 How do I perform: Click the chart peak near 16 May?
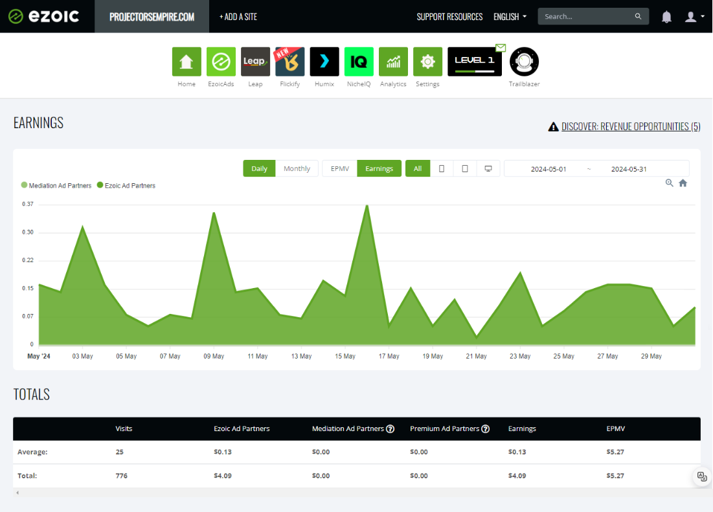coord(367,206)
